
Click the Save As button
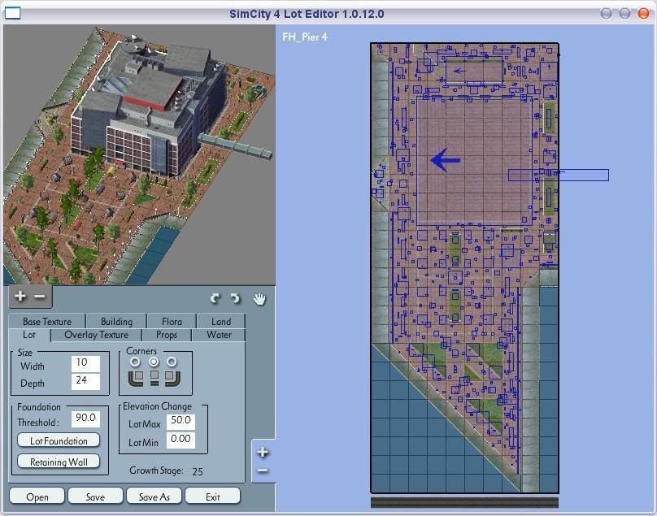point(154,496)
